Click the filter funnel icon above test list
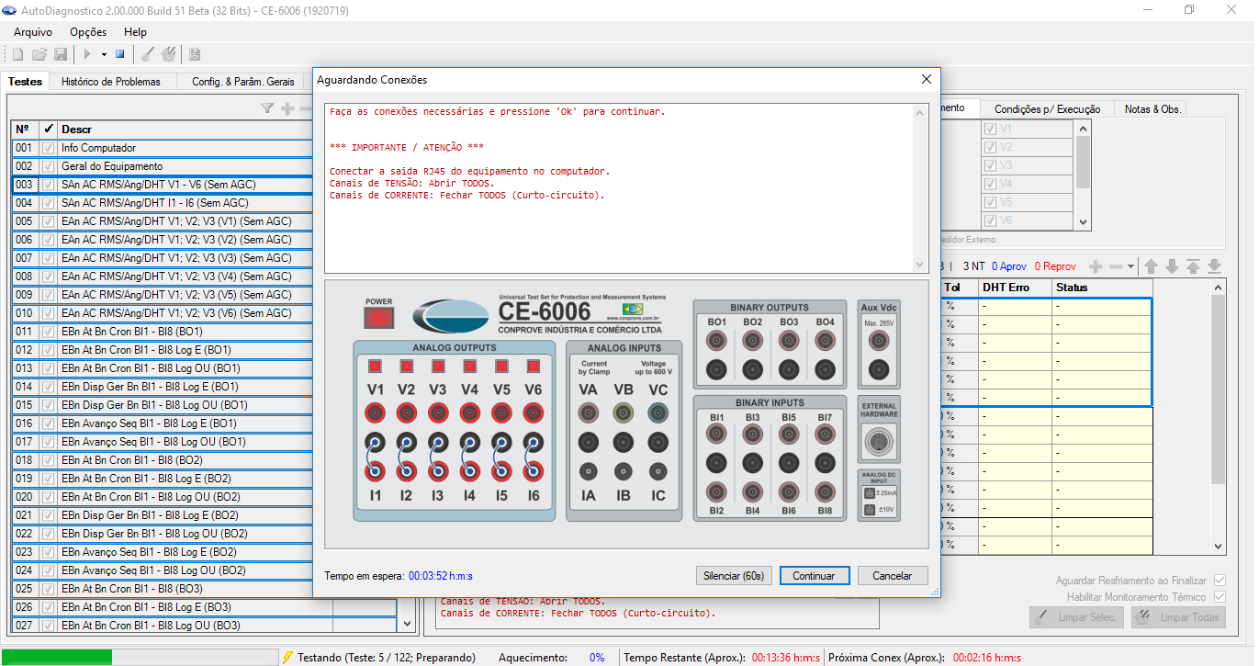This screenshot has width=1259, height=666. (x=267, y=108)
